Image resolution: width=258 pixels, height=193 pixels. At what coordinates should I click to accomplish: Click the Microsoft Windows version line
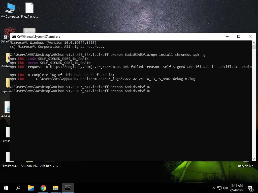pyautogui.click(x=53, y=42)
